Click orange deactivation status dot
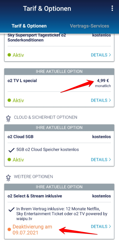119x242 pixels. (x=9, y=230)
